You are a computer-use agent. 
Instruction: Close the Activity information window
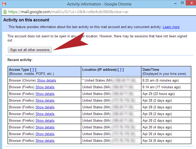tap(191, 3)
